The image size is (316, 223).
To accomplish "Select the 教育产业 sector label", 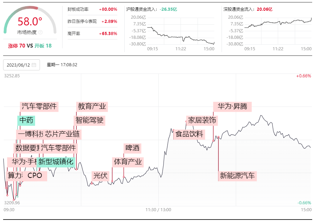I will coord(92,107).
